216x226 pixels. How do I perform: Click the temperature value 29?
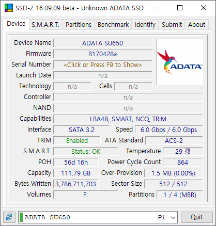(183, 152)
